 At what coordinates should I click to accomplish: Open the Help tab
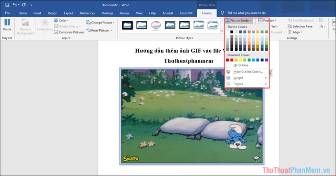[x=152, y=13]
